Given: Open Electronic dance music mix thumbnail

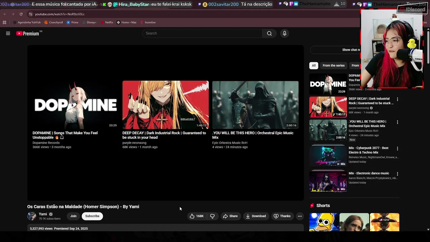Looking at the screenshot, I should point(328,181).
